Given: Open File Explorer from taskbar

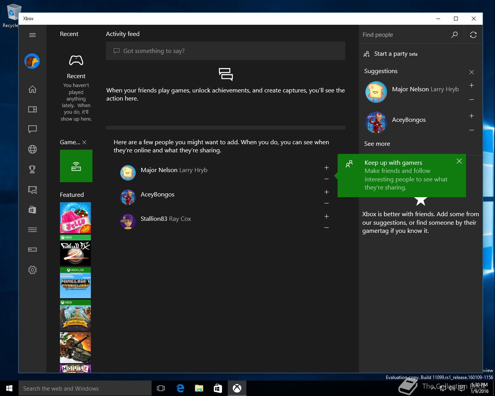Looking at the screenshot, I should click(x=199, y=388).
